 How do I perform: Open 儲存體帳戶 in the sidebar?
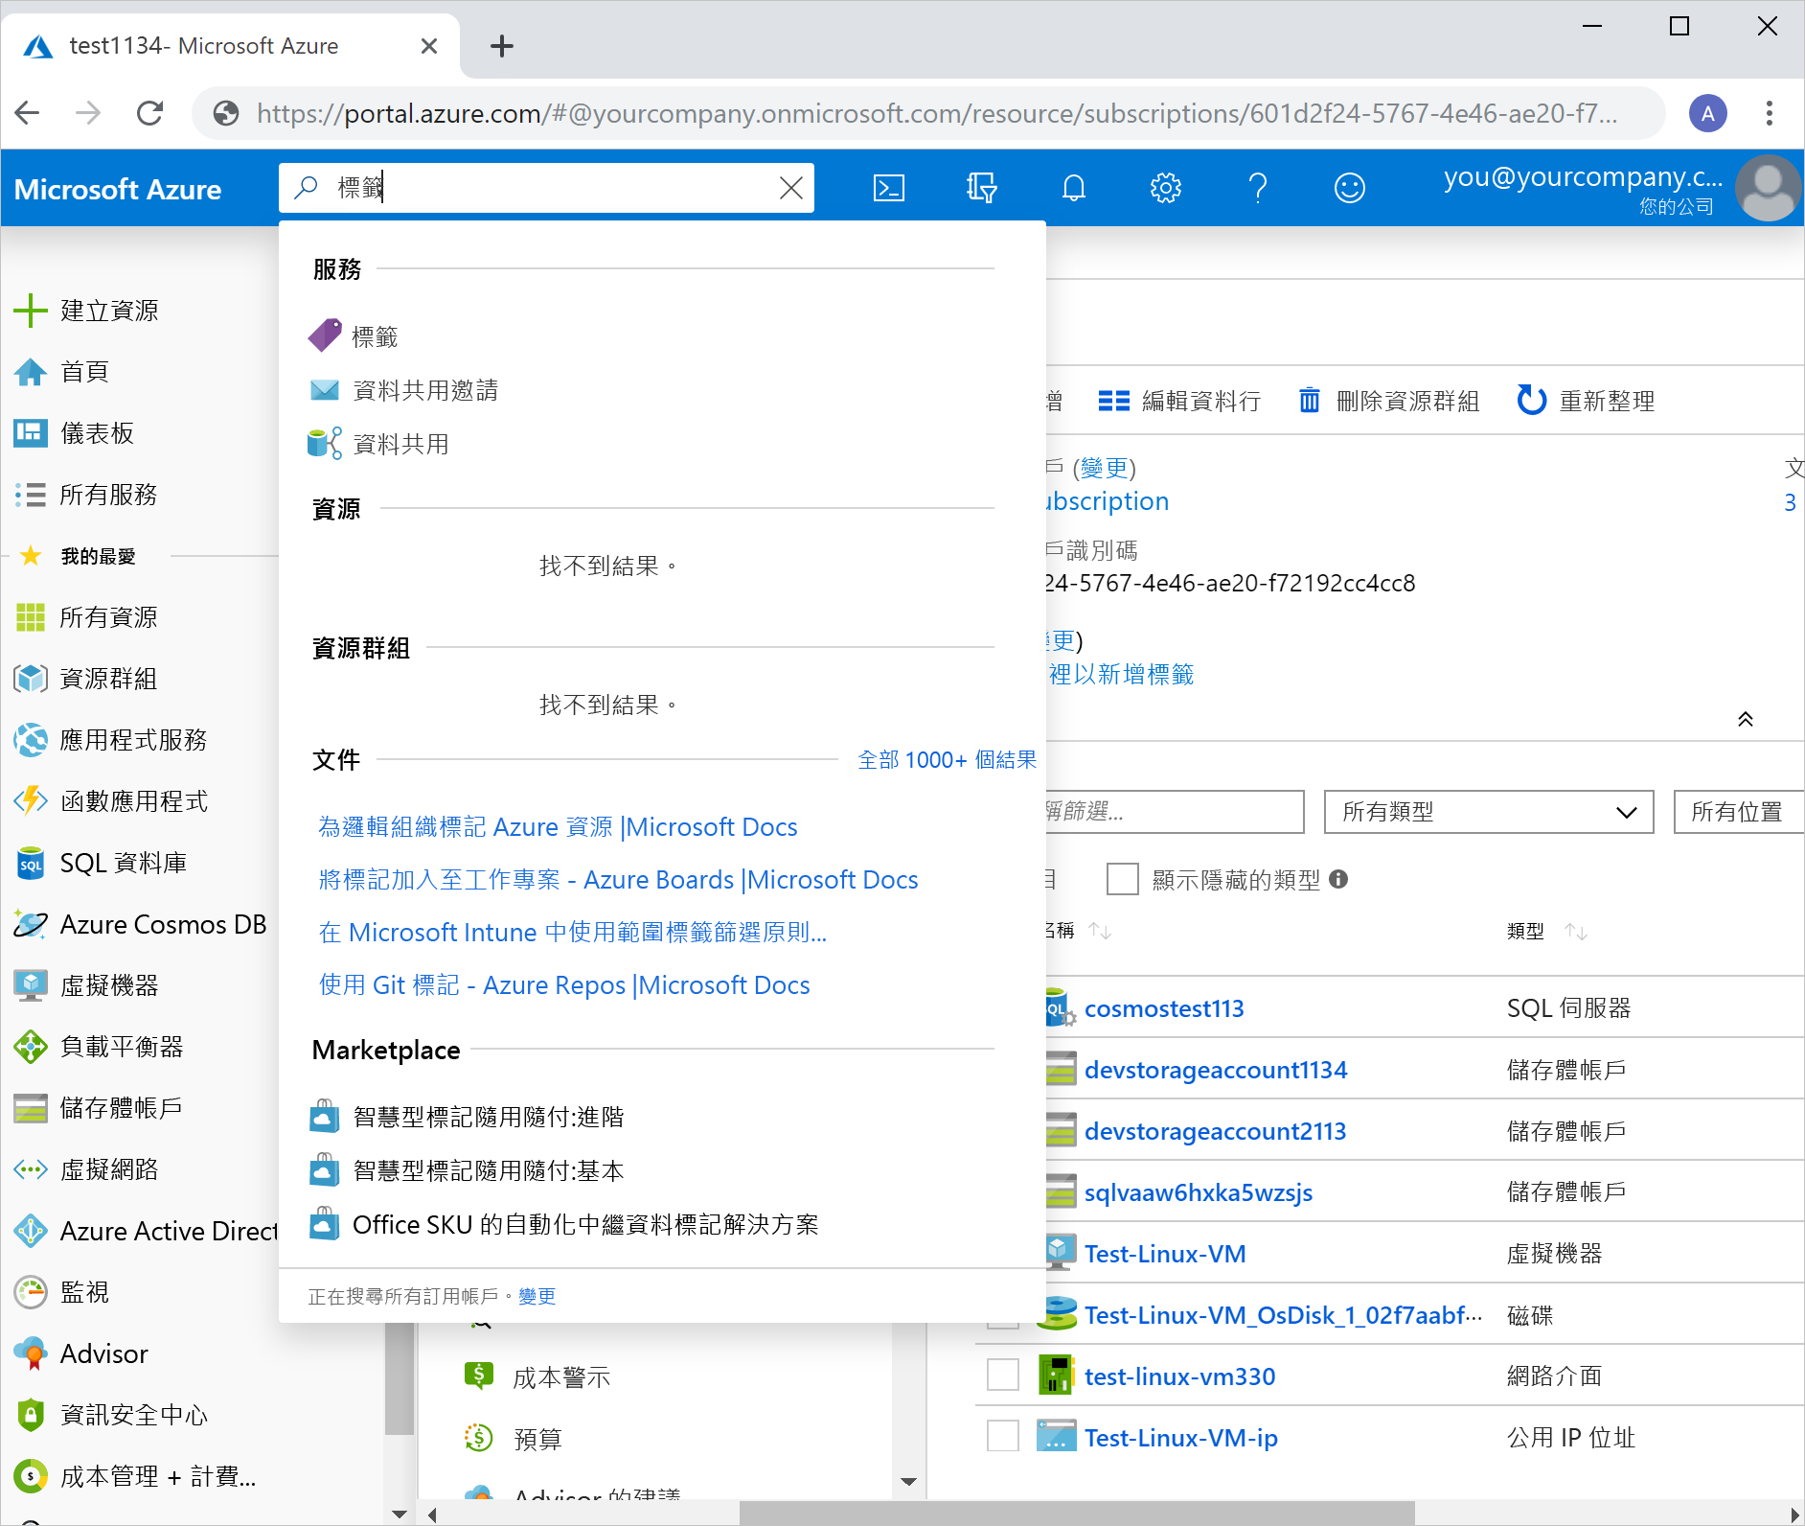pos(99,1108)
